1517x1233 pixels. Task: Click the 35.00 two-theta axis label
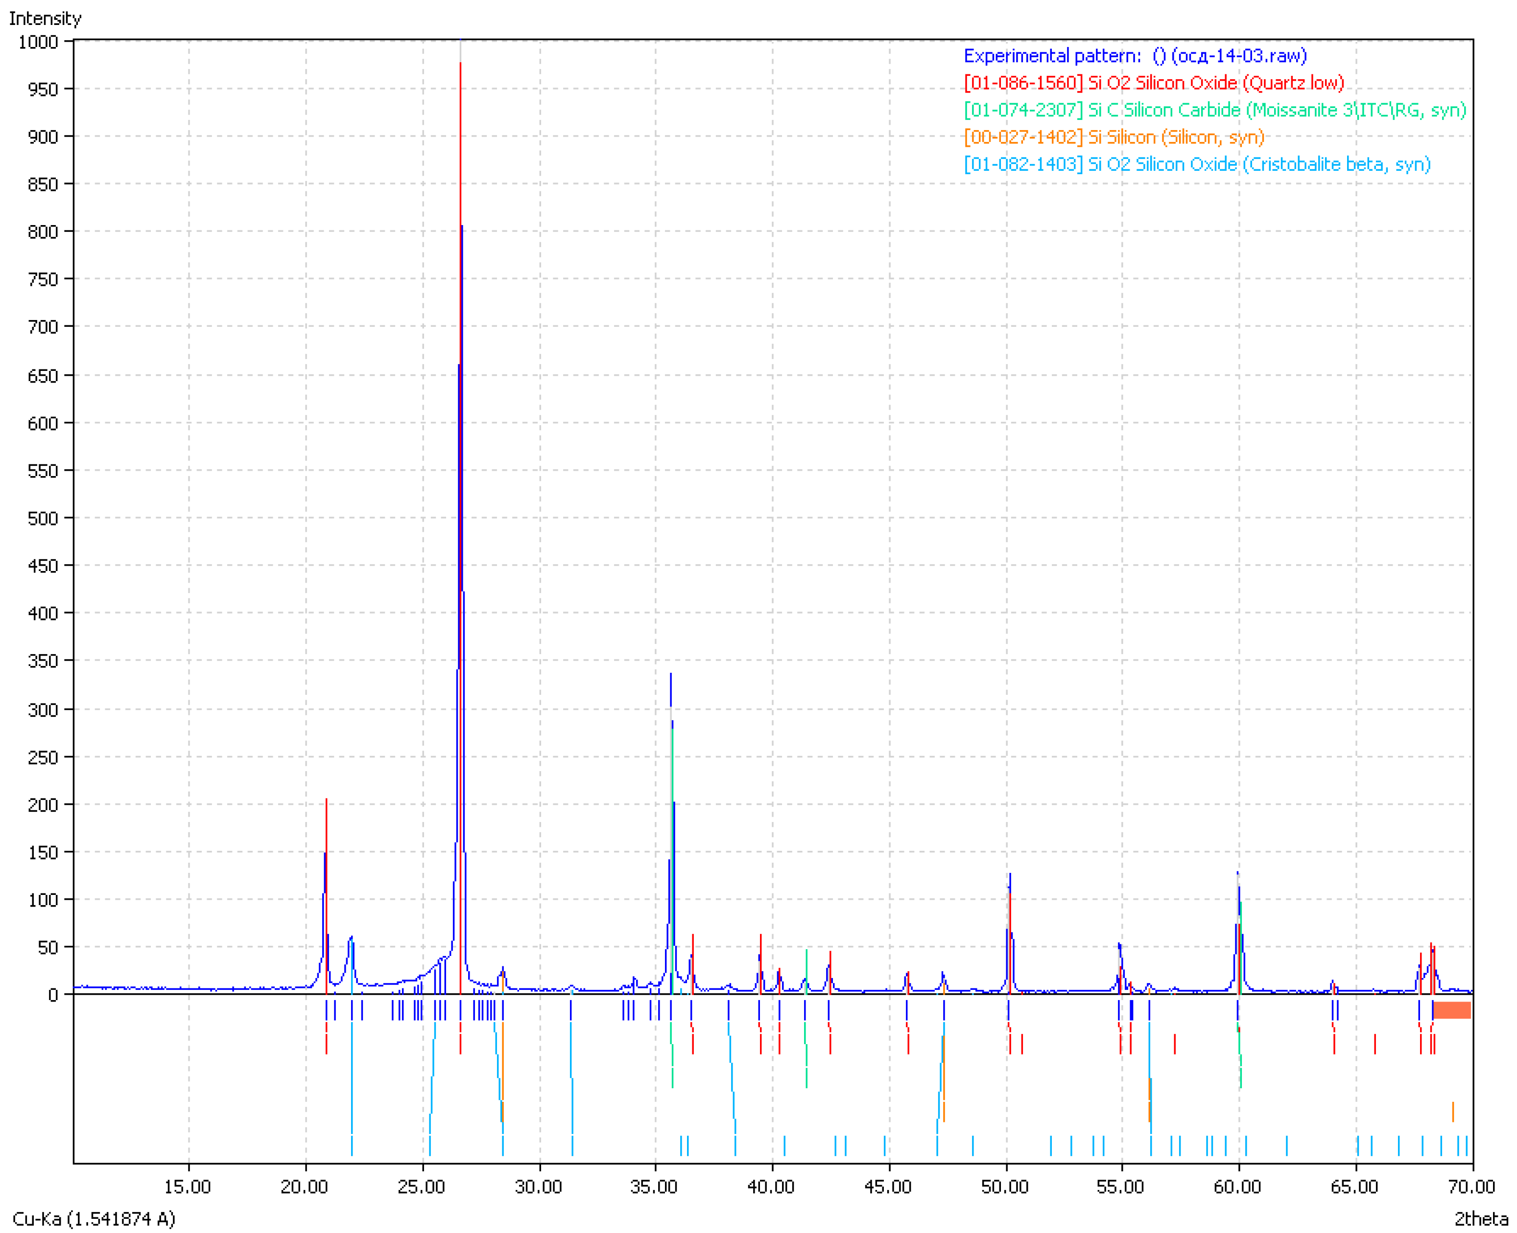click(x=655, y=1187)
